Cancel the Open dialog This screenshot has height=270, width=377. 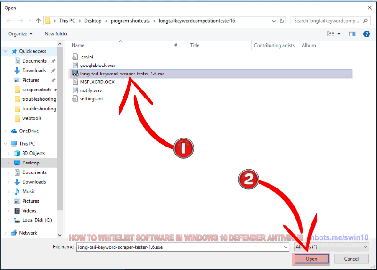[x=351, y=259]
